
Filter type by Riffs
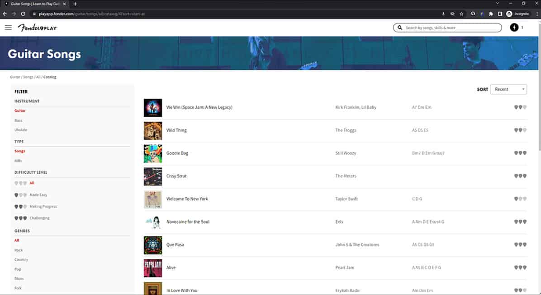pyautogui.click(x=18, y=161)
